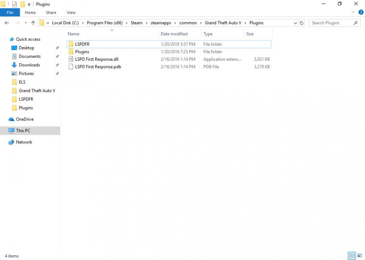Select OneDrive in navigation pane

25,119
